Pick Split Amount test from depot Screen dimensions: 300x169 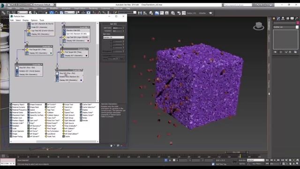(x=68, y=115)
